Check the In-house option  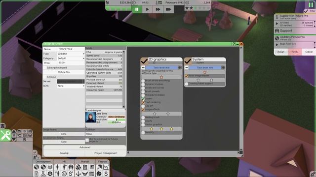[45, 77]
